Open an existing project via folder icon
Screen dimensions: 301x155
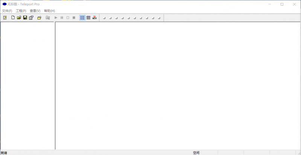coord(19,18)
